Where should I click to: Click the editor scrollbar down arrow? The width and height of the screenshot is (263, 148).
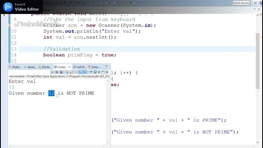[258, 142]
